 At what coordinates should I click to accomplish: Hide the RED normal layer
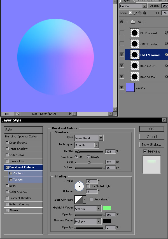(x=122, y=77)
